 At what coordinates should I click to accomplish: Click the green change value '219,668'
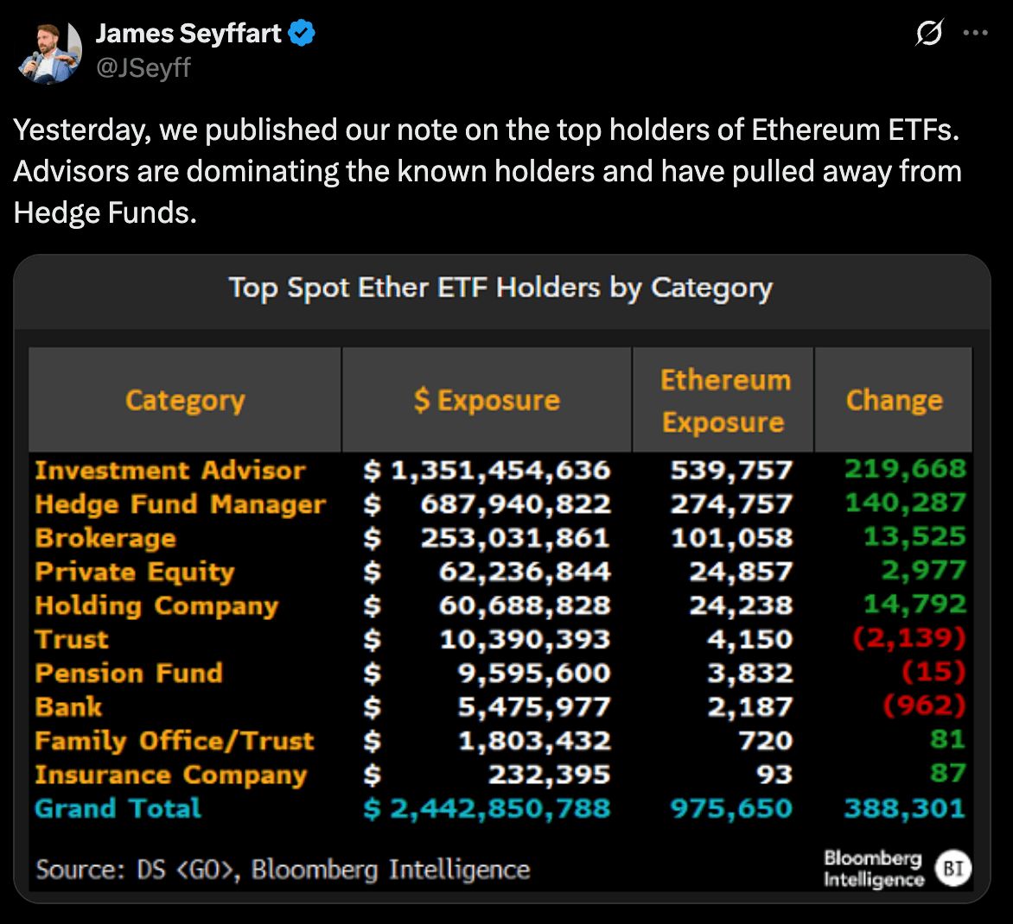tap(906, 469)
